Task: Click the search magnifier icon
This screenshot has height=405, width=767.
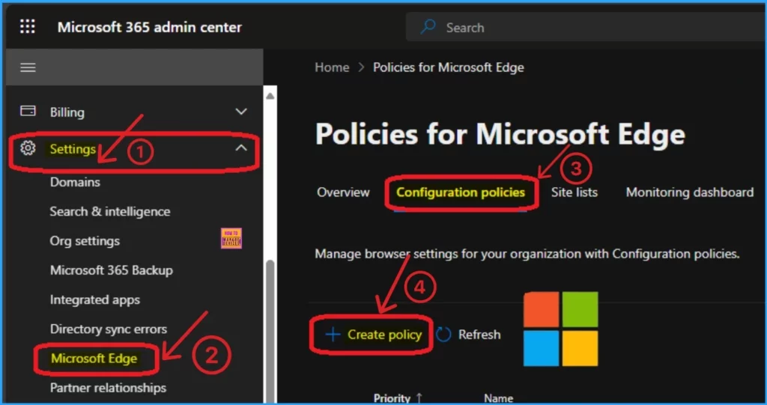Action: pos(428,27)
